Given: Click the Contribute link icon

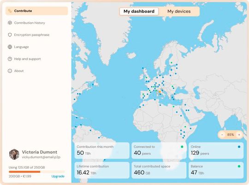Looking at the screenshot, I should (10, 11).
